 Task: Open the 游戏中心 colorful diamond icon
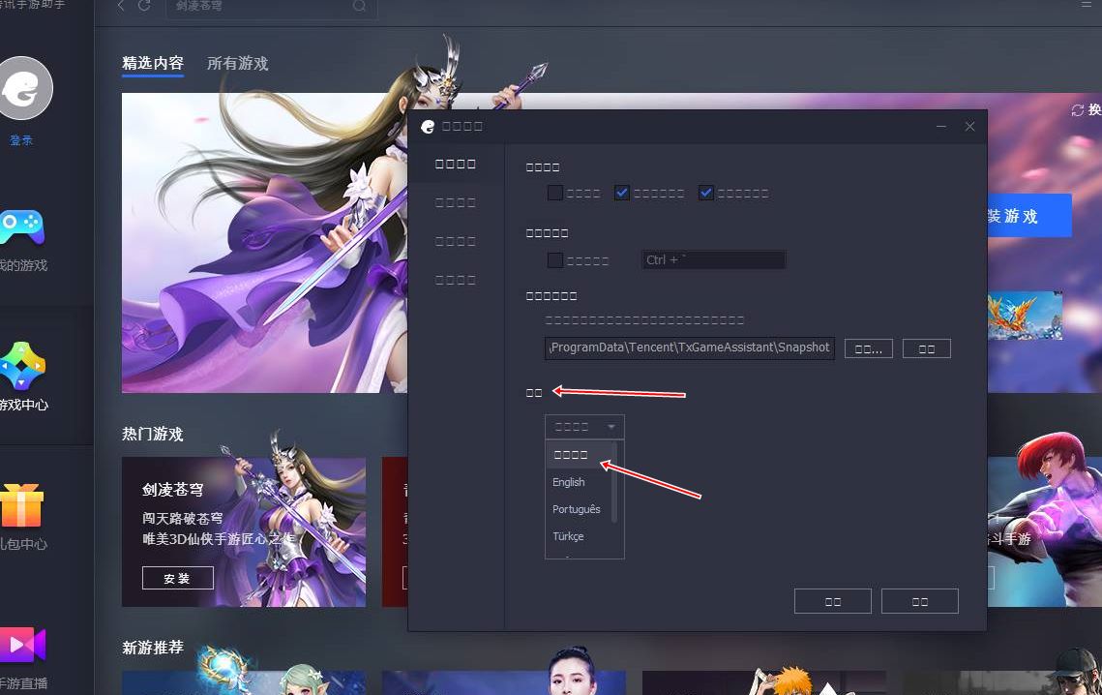point(22,366)
